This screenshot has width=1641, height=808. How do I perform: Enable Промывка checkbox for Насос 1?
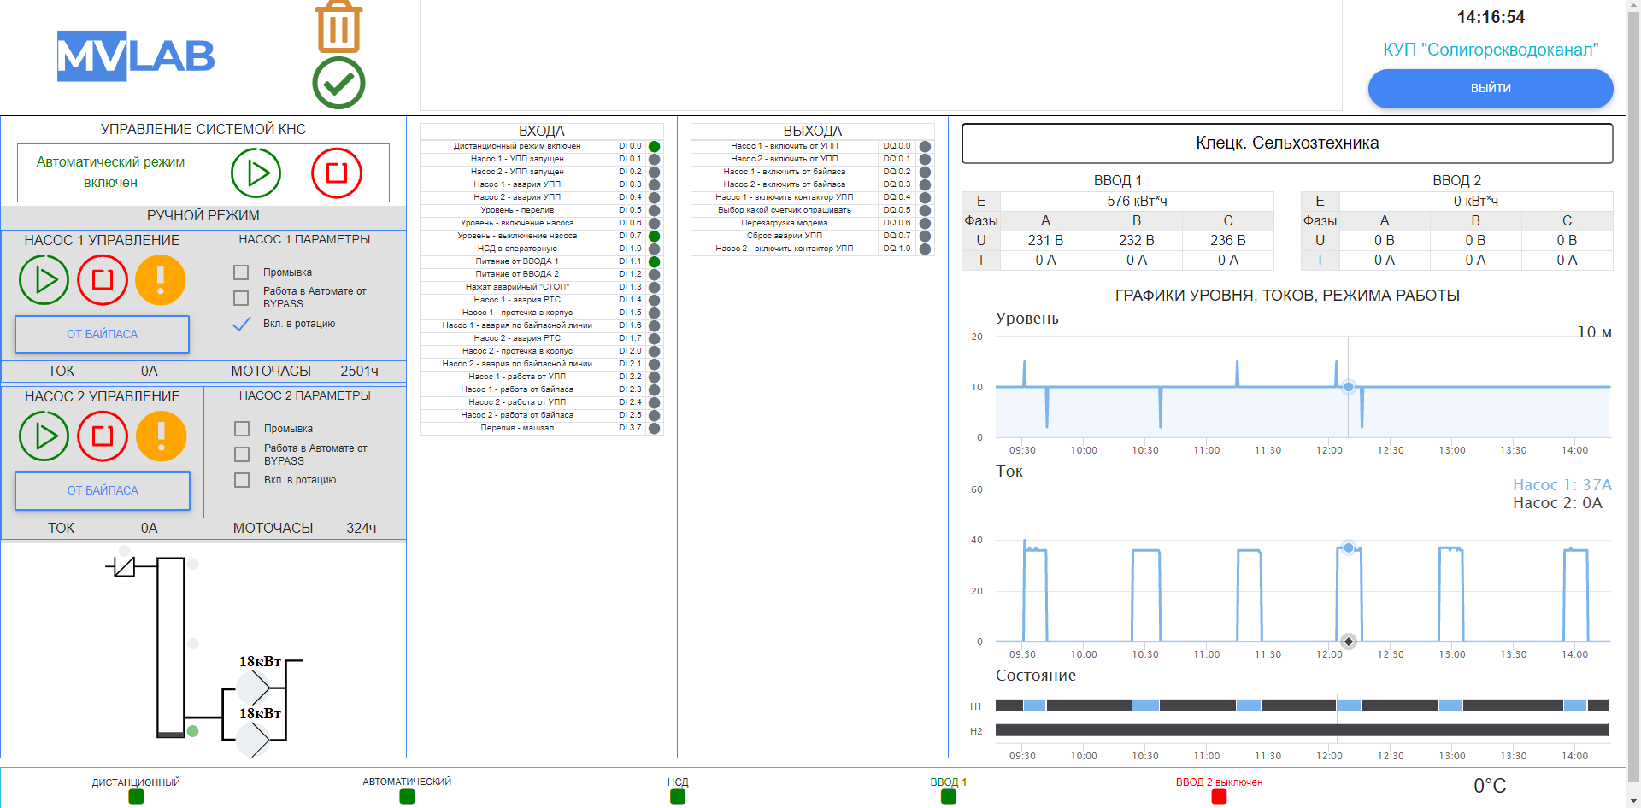(241, 272)
